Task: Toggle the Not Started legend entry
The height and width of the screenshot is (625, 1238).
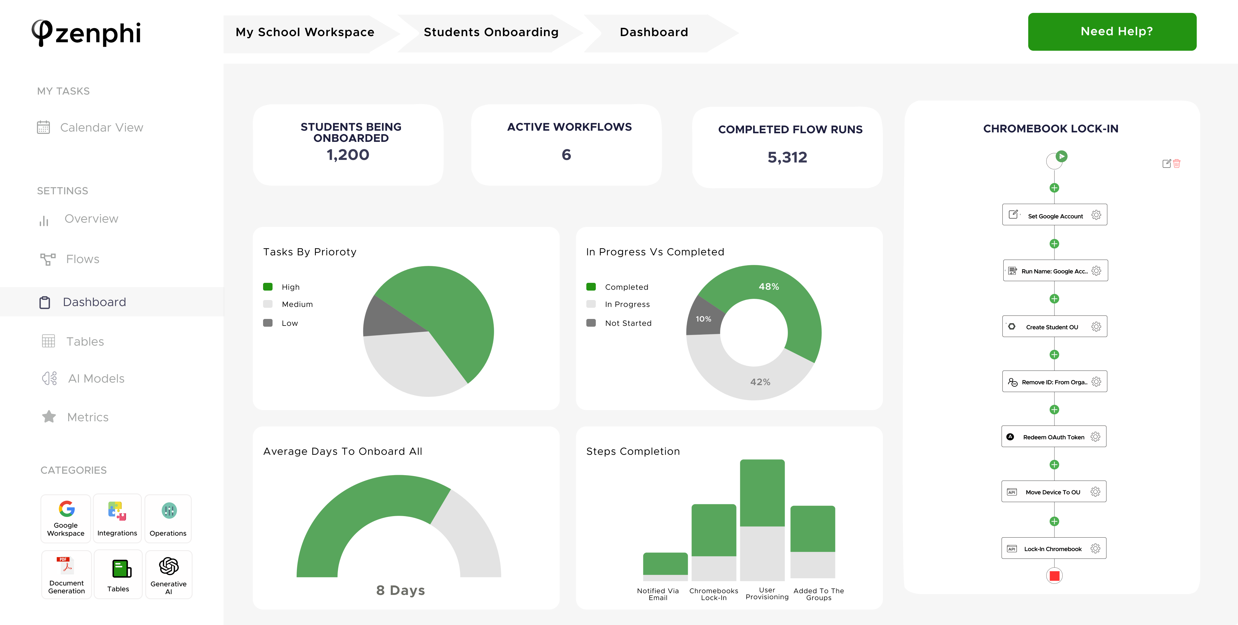Action: tap(591, 323)
